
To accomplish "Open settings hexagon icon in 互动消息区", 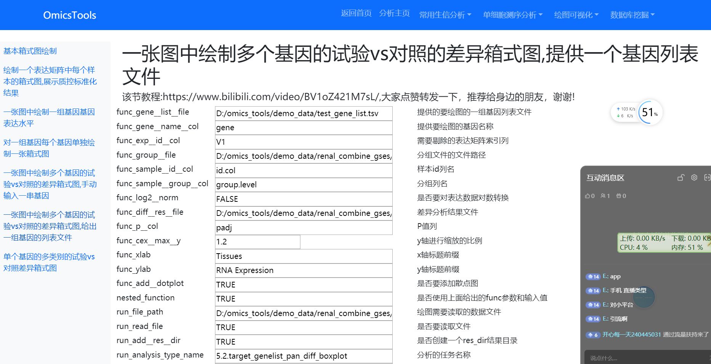I will 694,177.
